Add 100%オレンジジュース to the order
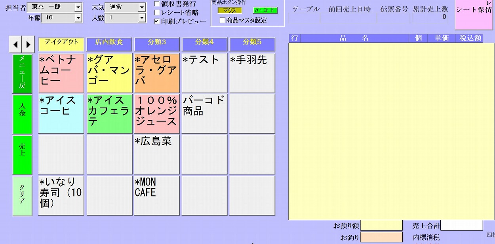 click(156, 113)
